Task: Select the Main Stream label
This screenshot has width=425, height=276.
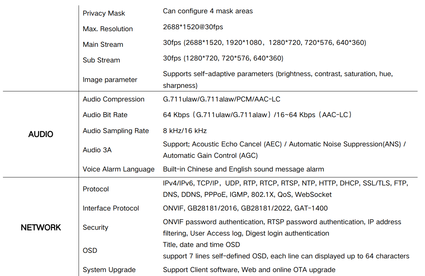Action: (x=103, y=45)
